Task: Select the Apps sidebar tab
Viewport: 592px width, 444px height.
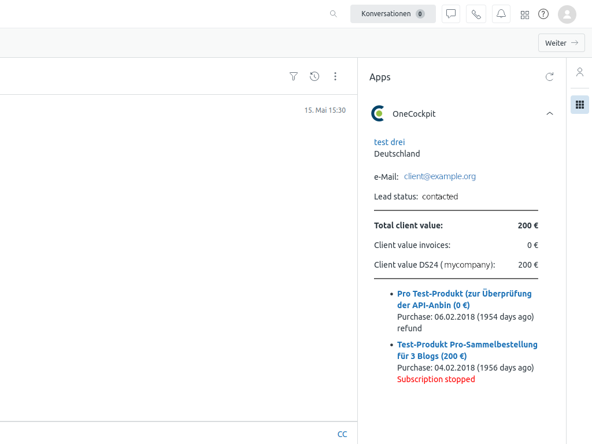Action: 580,105
